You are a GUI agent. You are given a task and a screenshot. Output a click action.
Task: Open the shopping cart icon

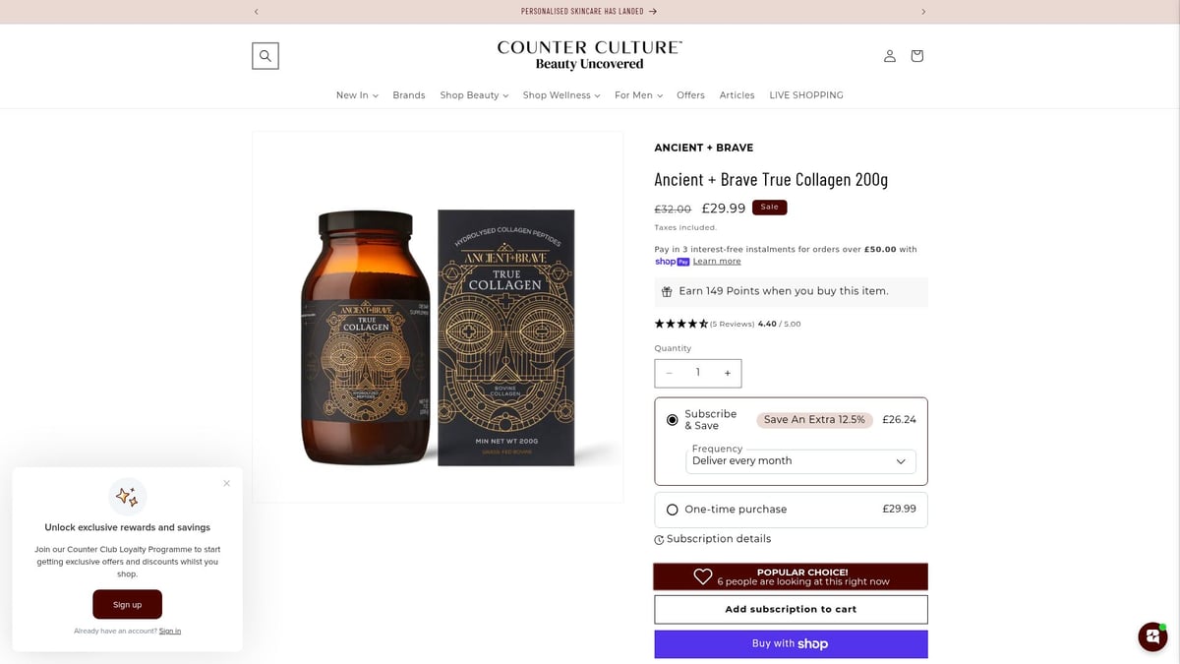click(x=916, y=56)
